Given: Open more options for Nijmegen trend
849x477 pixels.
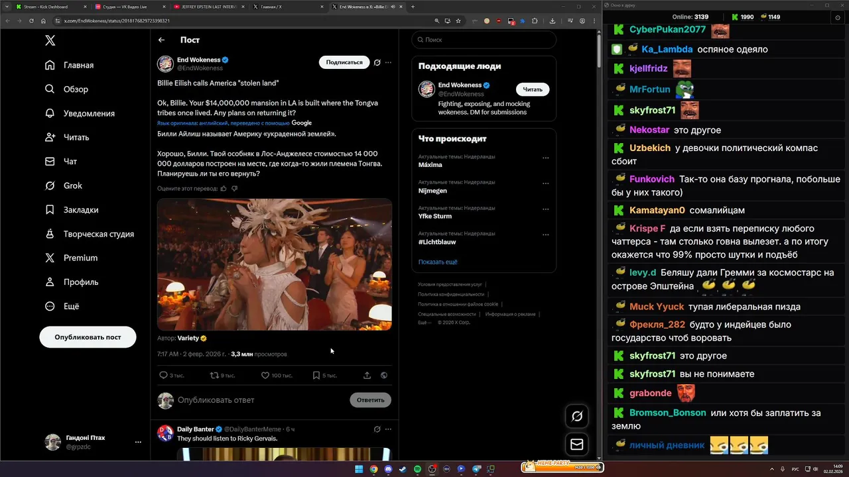Looking at the screenshot, I should coord(546,184).
